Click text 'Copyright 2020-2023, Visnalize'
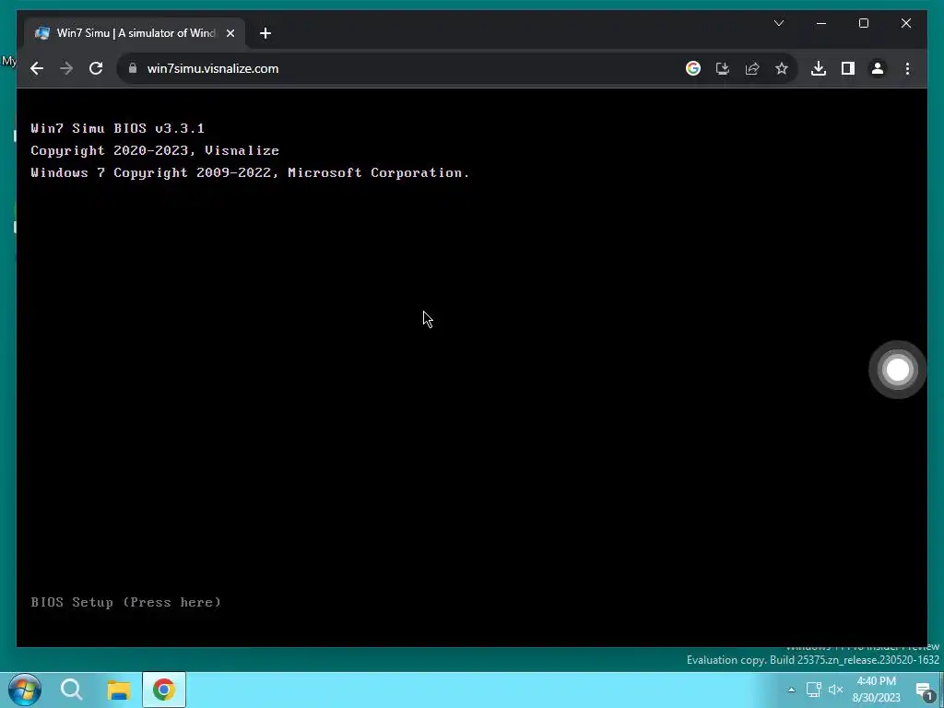The height and width of the screenshot is (708, 944). (x=155, y=150)
